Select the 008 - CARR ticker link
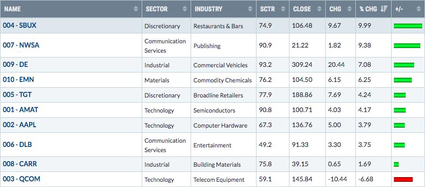425x187 pixels. (20, 164)
